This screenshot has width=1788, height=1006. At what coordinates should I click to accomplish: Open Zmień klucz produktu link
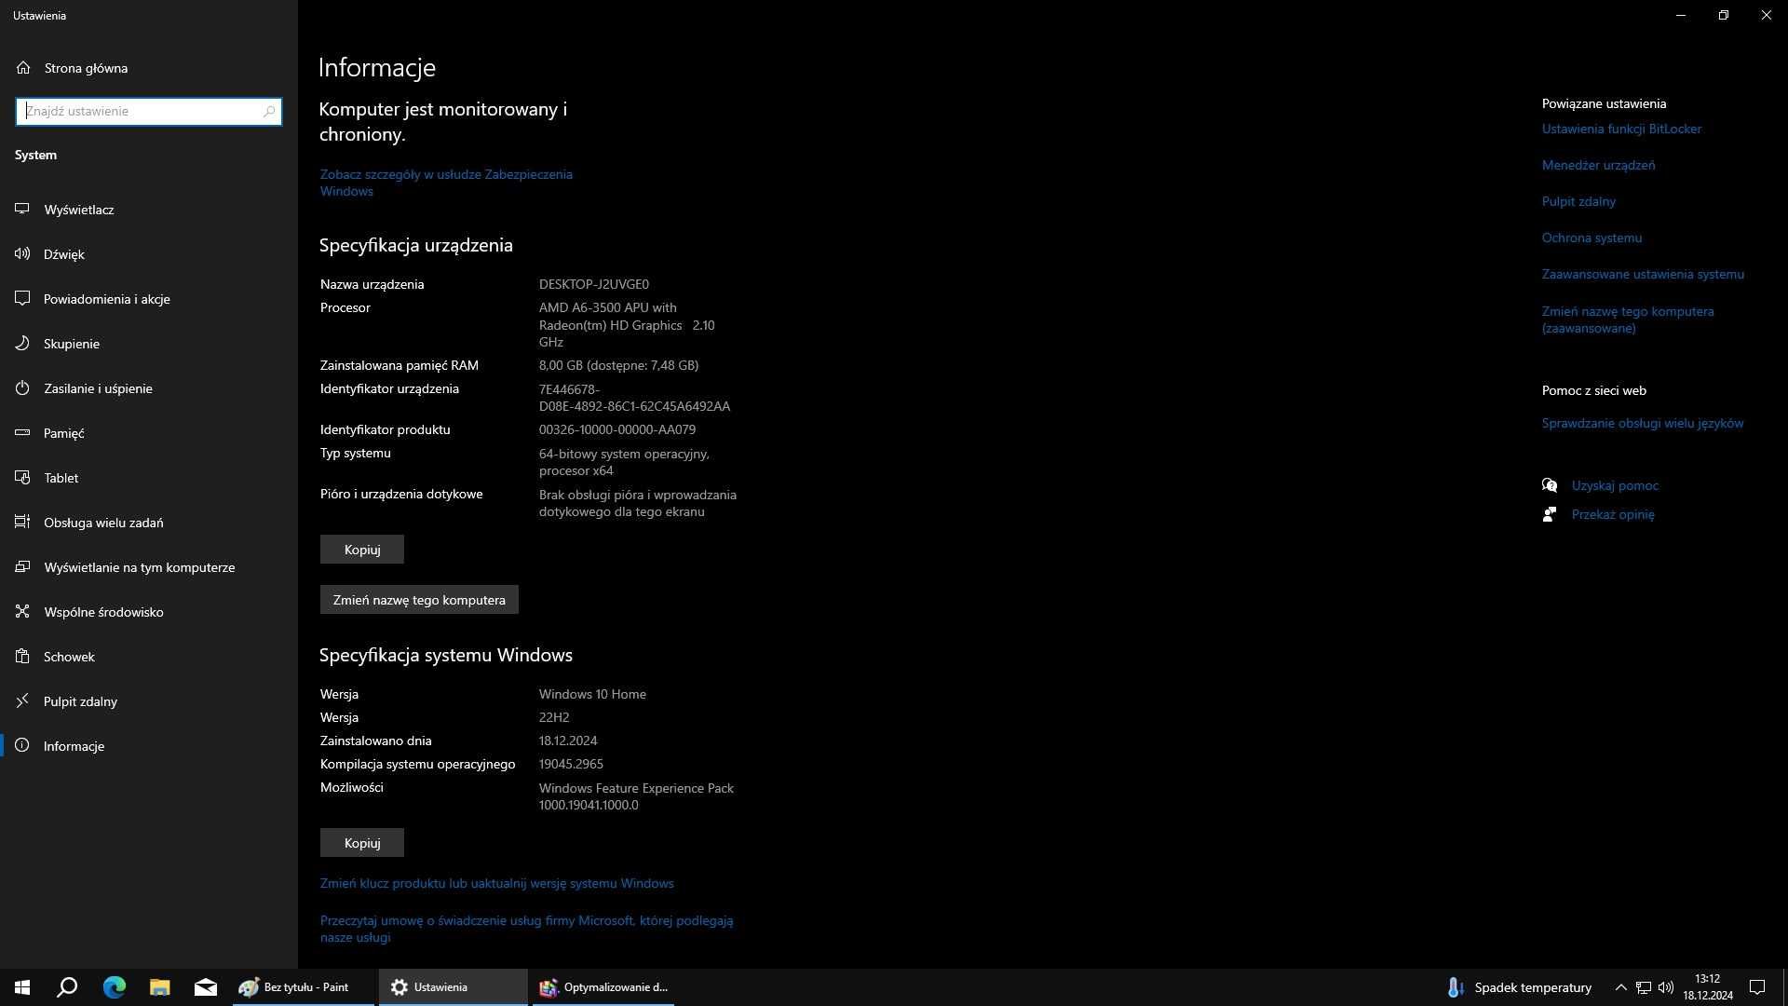(496, 883)
